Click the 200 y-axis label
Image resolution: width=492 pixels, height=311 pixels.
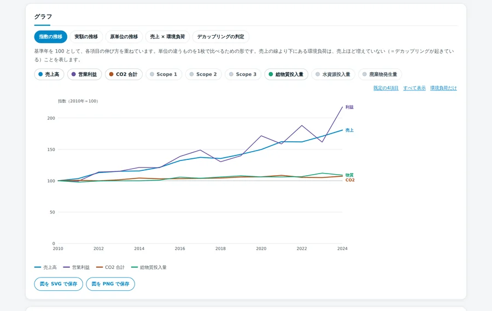pos(51,118)
